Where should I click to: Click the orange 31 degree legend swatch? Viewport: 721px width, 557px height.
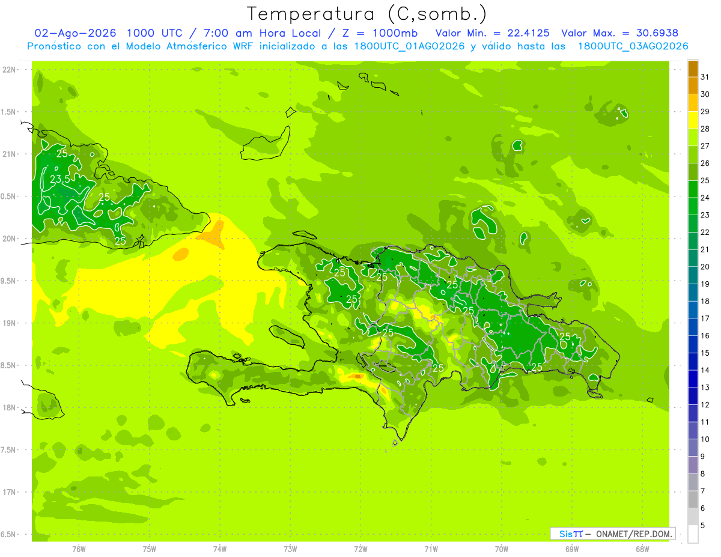[x=693, y=68]
